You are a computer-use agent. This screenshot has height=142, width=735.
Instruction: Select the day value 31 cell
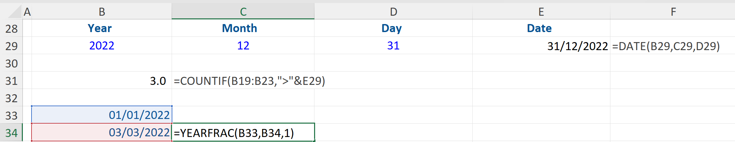pos(393,46)
